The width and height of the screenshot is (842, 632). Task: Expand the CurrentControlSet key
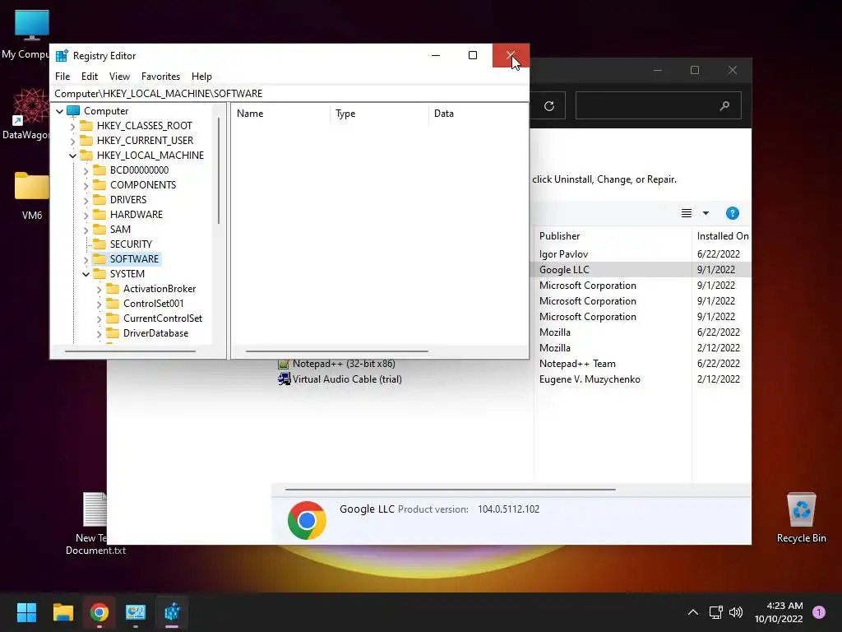click(99, 318)
